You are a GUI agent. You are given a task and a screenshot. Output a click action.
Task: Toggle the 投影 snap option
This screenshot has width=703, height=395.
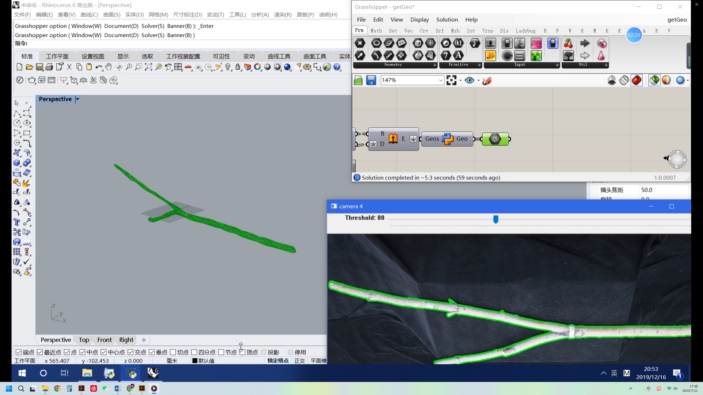point(264,352)
